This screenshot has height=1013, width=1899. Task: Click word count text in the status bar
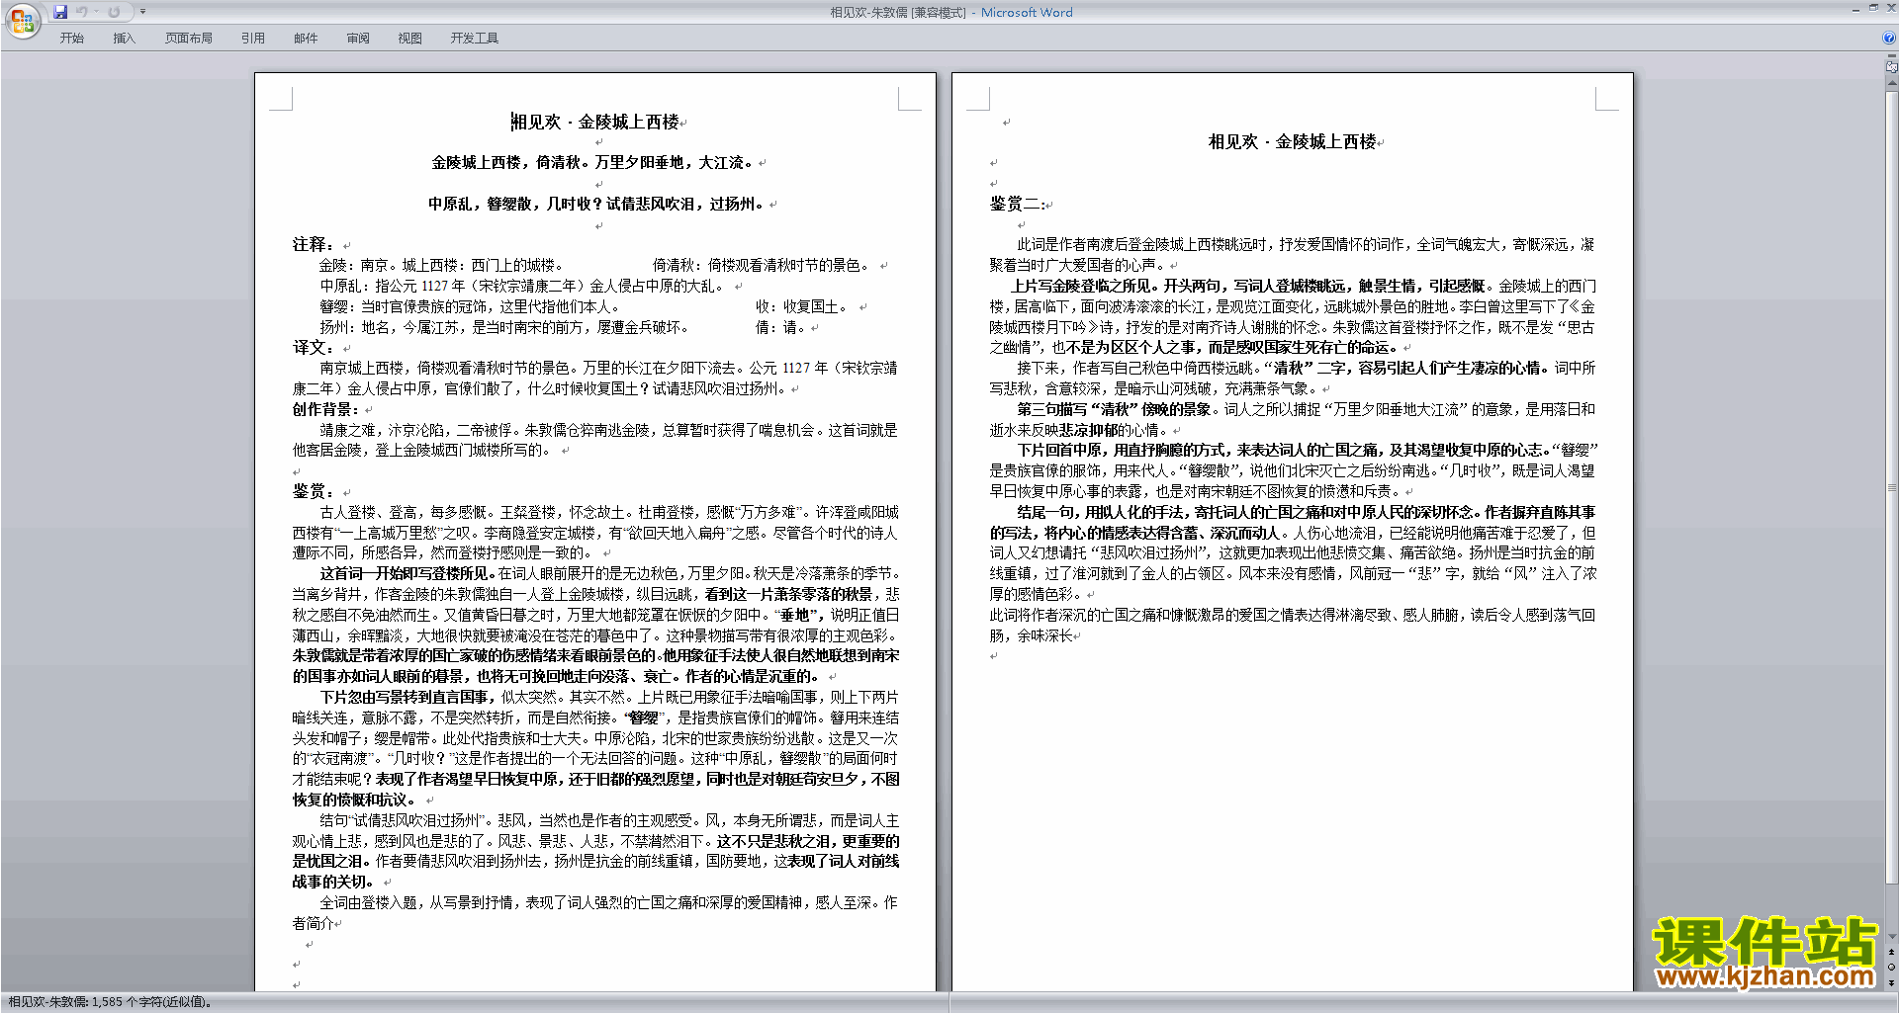(109, 1002)
